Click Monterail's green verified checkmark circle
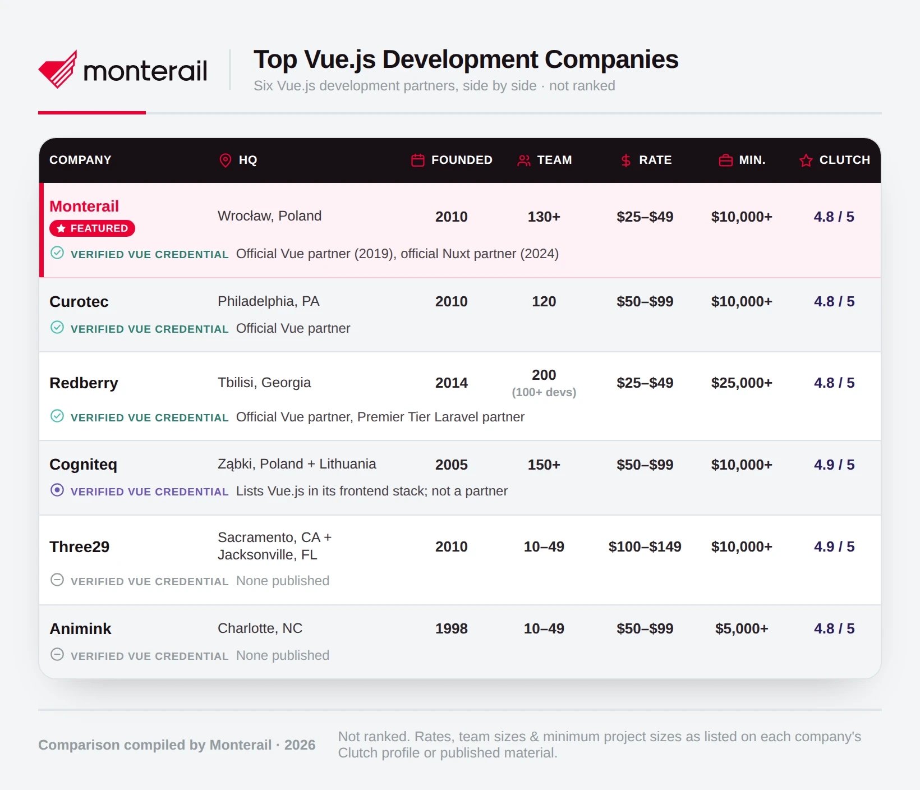The height and width of the screenshot is (790, 920). point(57,252)
